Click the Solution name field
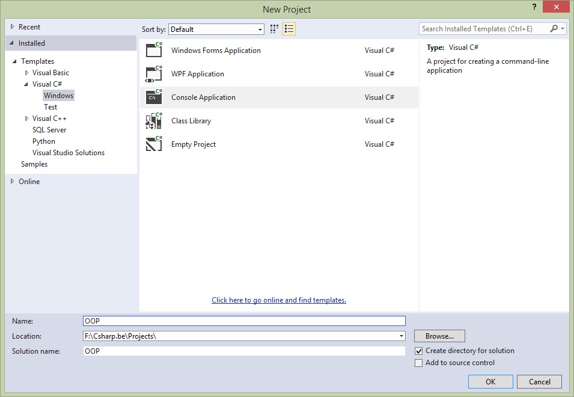The width and height of the screenshot is (574, 397). click(x=244, y=351)
